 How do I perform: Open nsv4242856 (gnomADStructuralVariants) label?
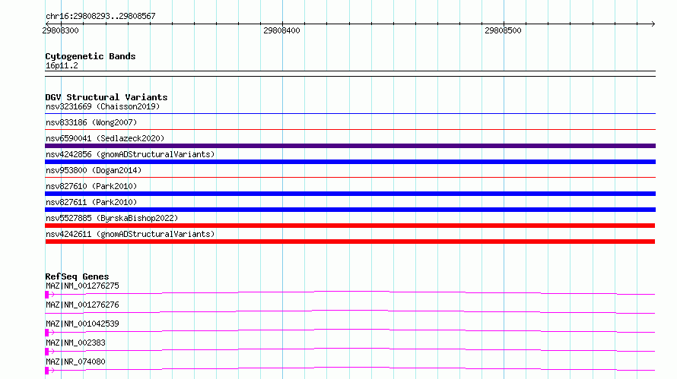(x=130, y=154)
